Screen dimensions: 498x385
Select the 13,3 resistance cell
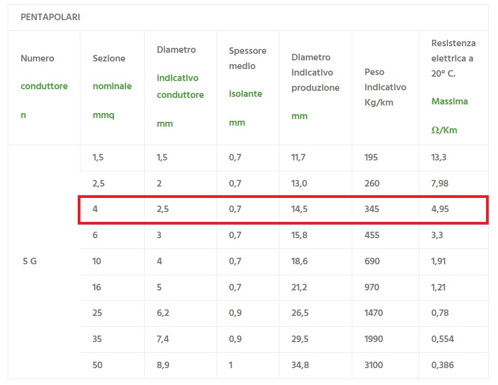click(439, 157)
